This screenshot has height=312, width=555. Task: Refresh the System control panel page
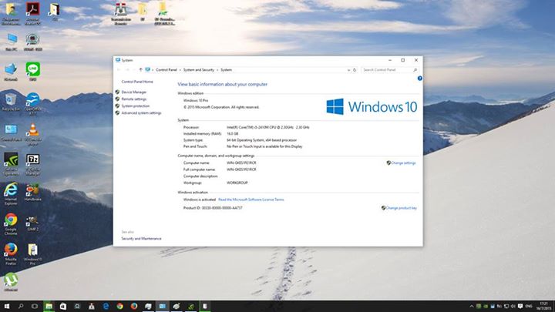coord(355,70)
